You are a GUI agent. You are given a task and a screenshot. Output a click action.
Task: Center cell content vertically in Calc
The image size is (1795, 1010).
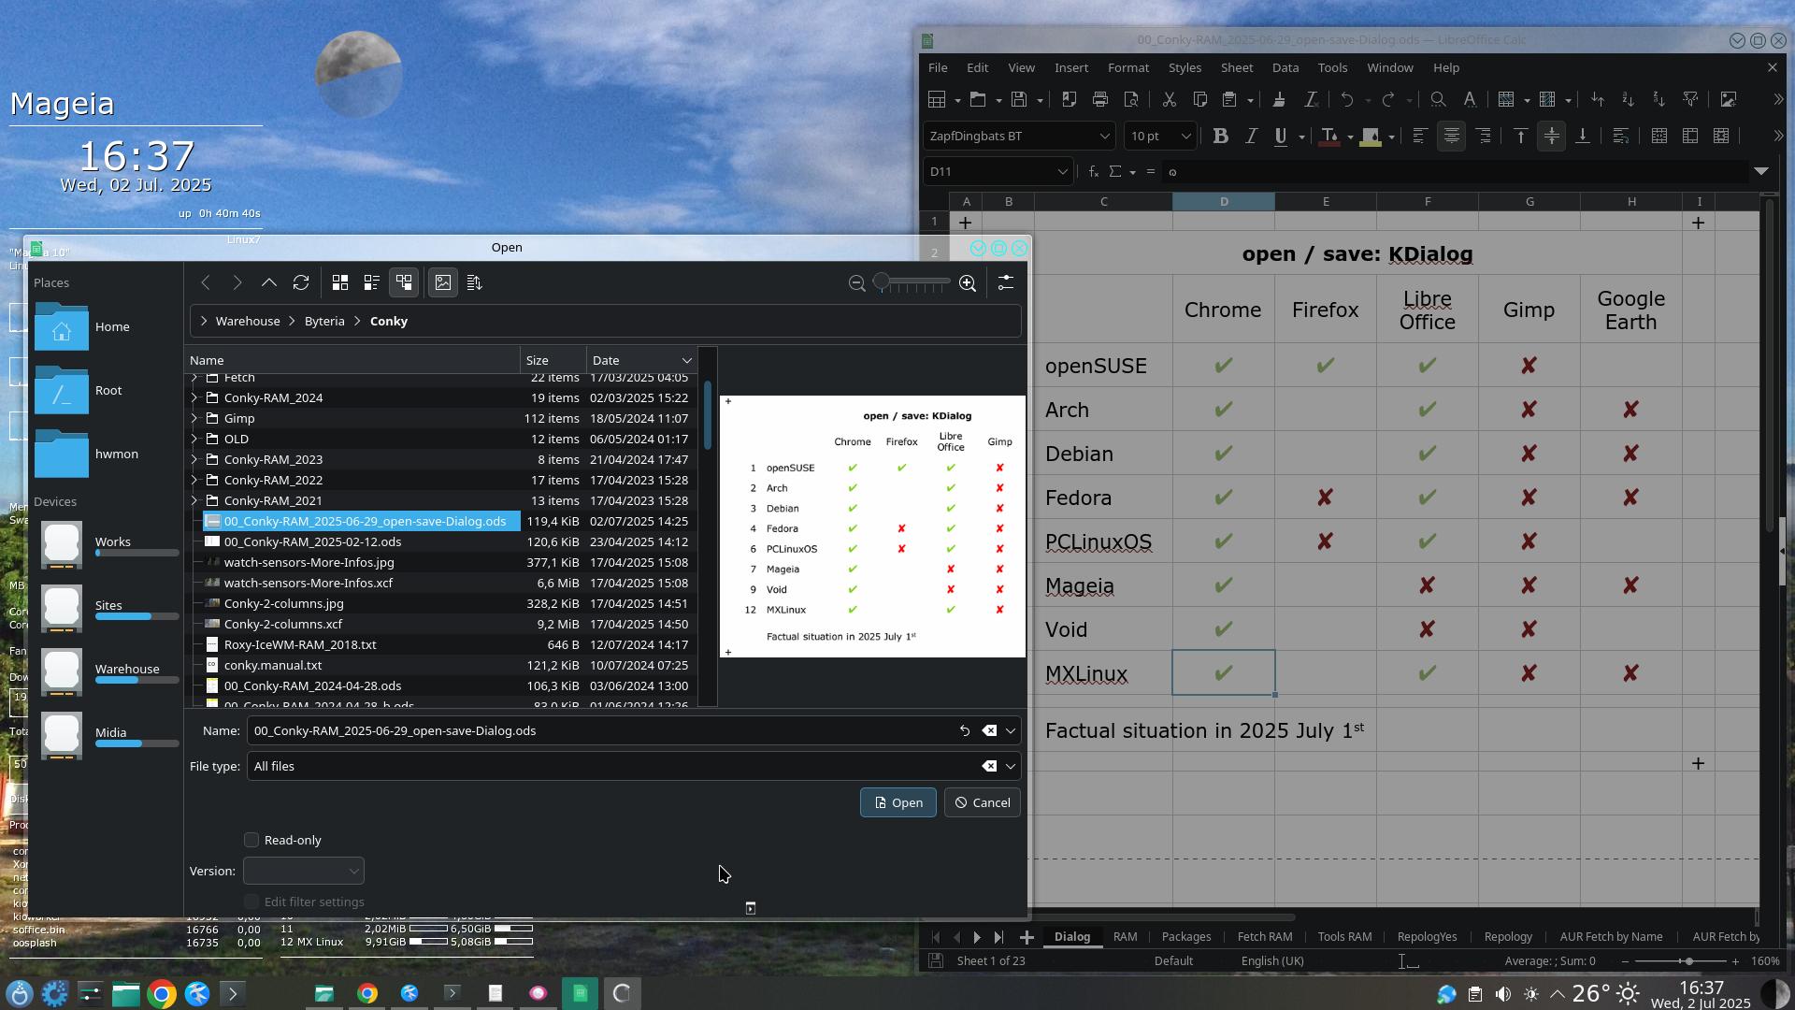coord(1552,137)
